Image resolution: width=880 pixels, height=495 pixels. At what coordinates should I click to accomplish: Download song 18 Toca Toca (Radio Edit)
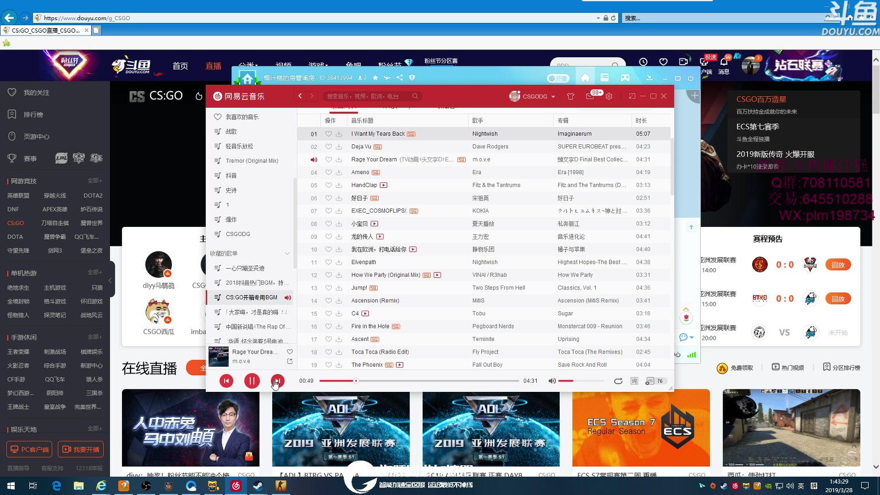point(339,352)
